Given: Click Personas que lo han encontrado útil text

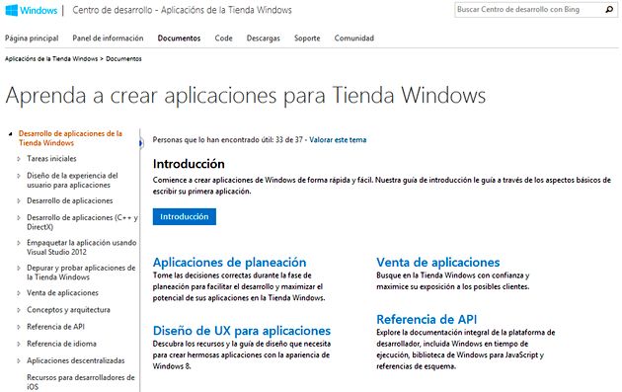Looking at the screenshot, I should pyautogui.click(x=228, y=139).
